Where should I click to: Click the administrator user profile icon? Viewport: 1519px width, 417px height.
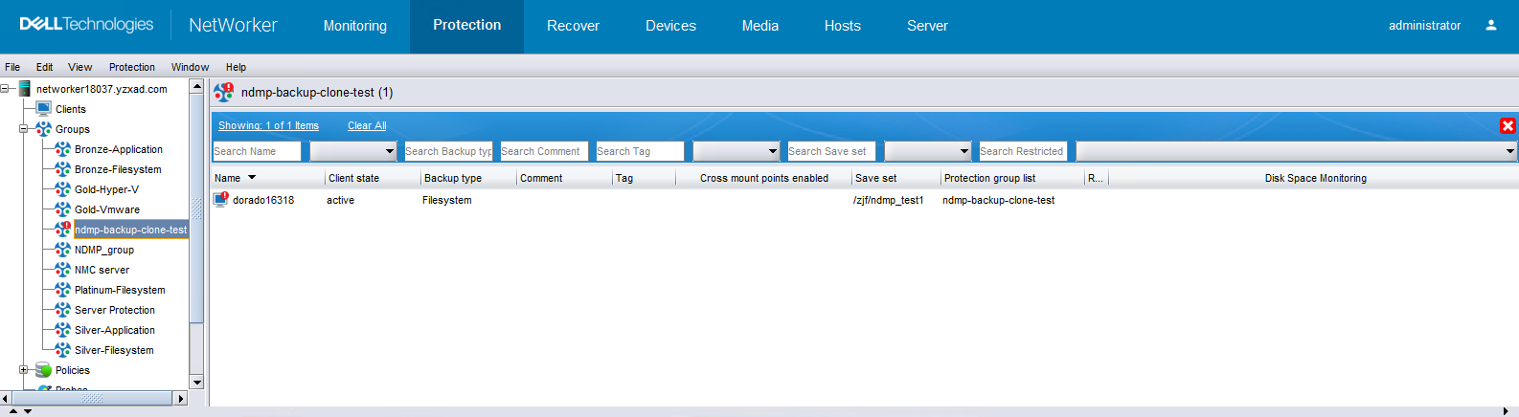[1491, 26]
